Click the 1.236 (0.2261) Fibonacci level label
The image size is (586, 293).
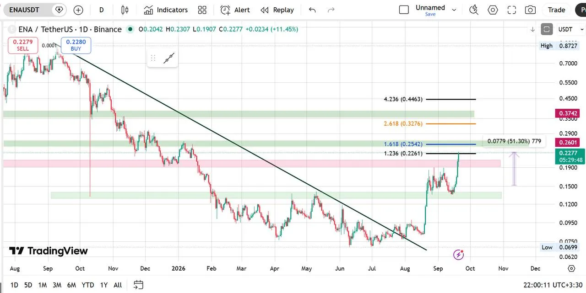tap(403, 153)
